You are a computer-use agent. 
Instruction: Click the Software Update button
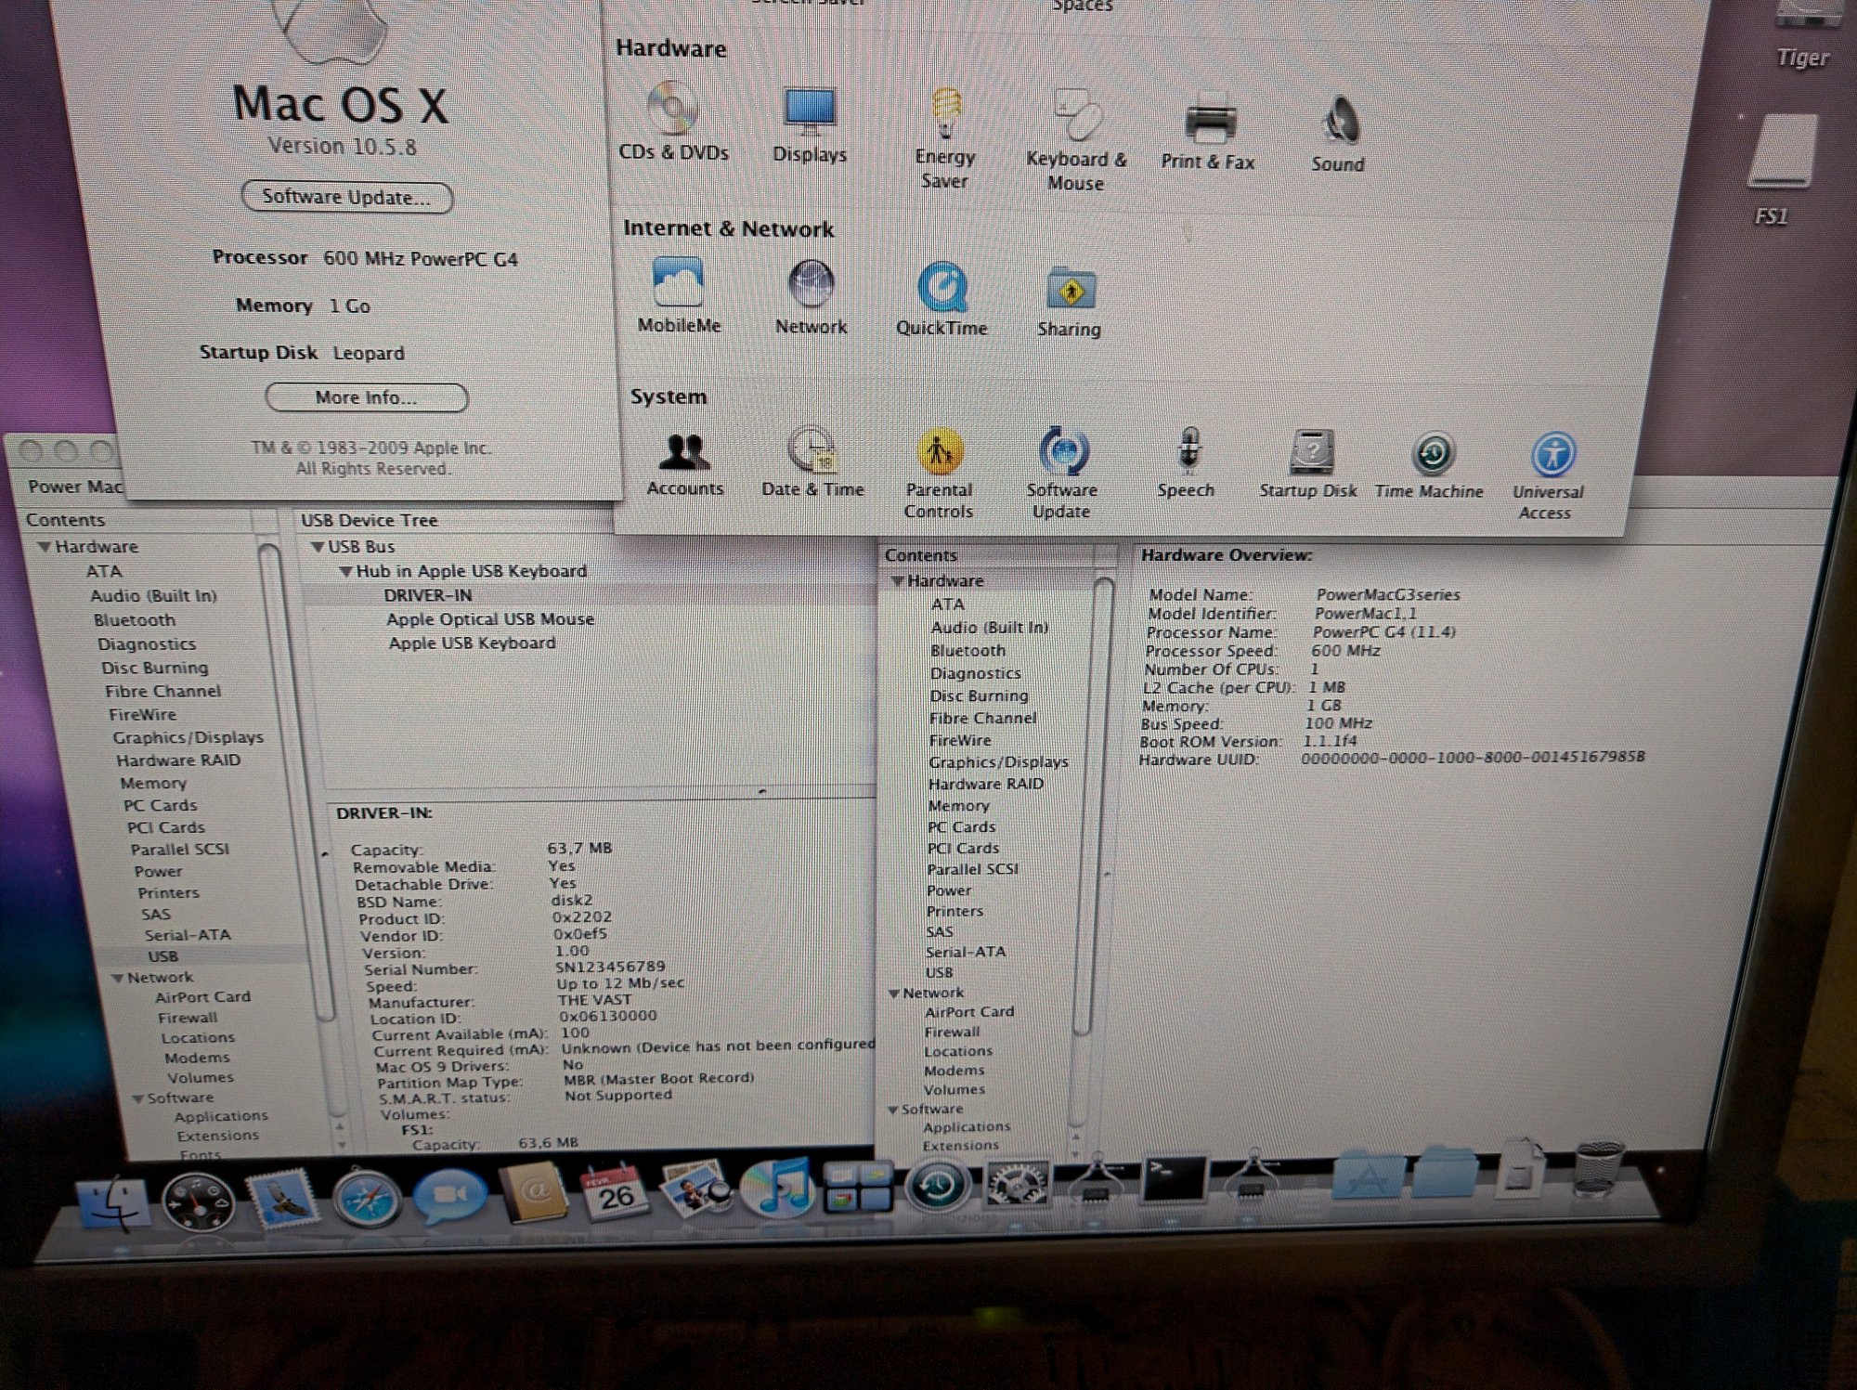(346, 197)
